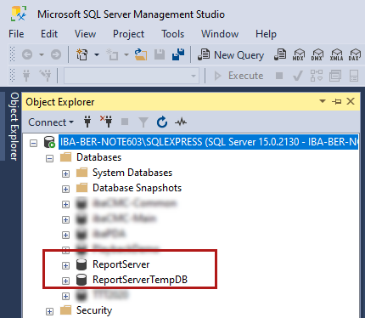Click the Open File folder icon

pos(141,54)
